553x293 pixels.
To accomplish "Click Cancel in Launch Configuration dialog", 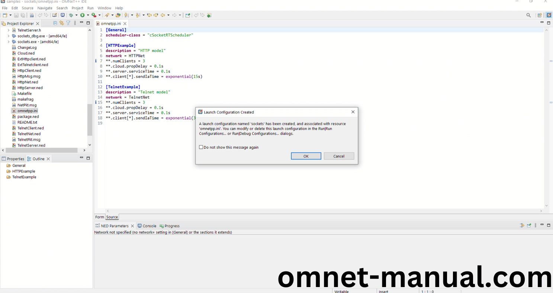I will point(338,156).
